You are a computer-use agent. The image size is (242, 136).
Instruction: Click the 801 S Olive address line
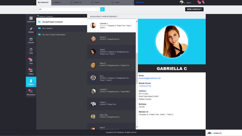coord(143,94)
